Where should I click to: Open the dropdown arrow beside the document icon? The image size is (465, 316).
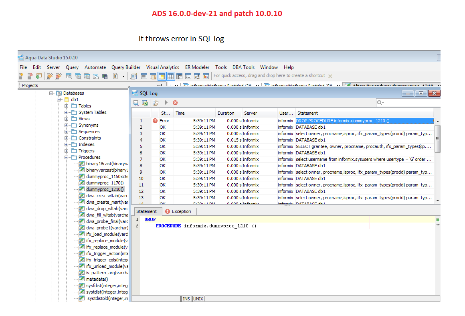(x=123, y=76)
